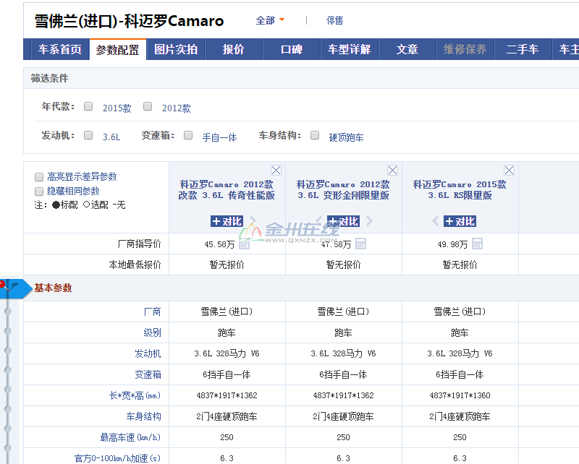Switch to the 报价 tab
The height and width of the screenshot is (464, 579).
pyautogui.click(x=234, y=49)
